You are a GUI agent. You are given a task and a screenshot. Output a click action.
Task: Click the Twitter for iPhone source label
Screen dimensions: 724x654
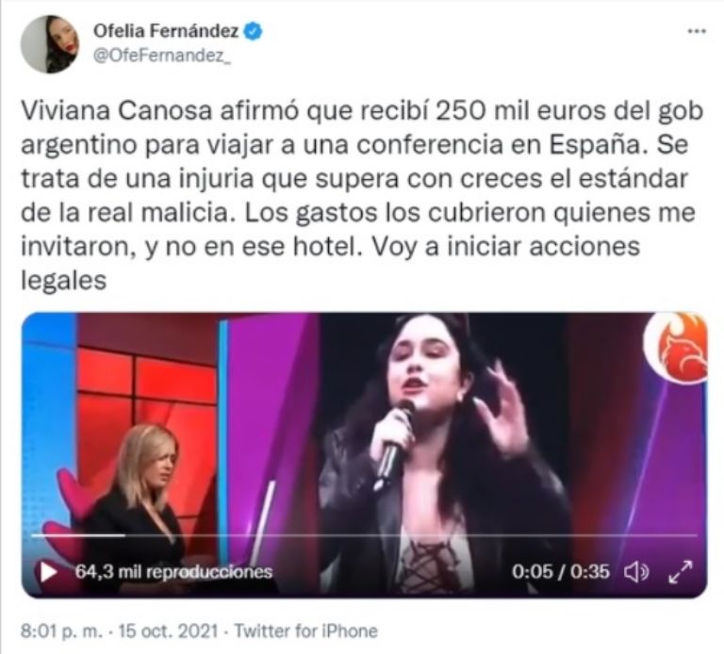click(305, 631)
